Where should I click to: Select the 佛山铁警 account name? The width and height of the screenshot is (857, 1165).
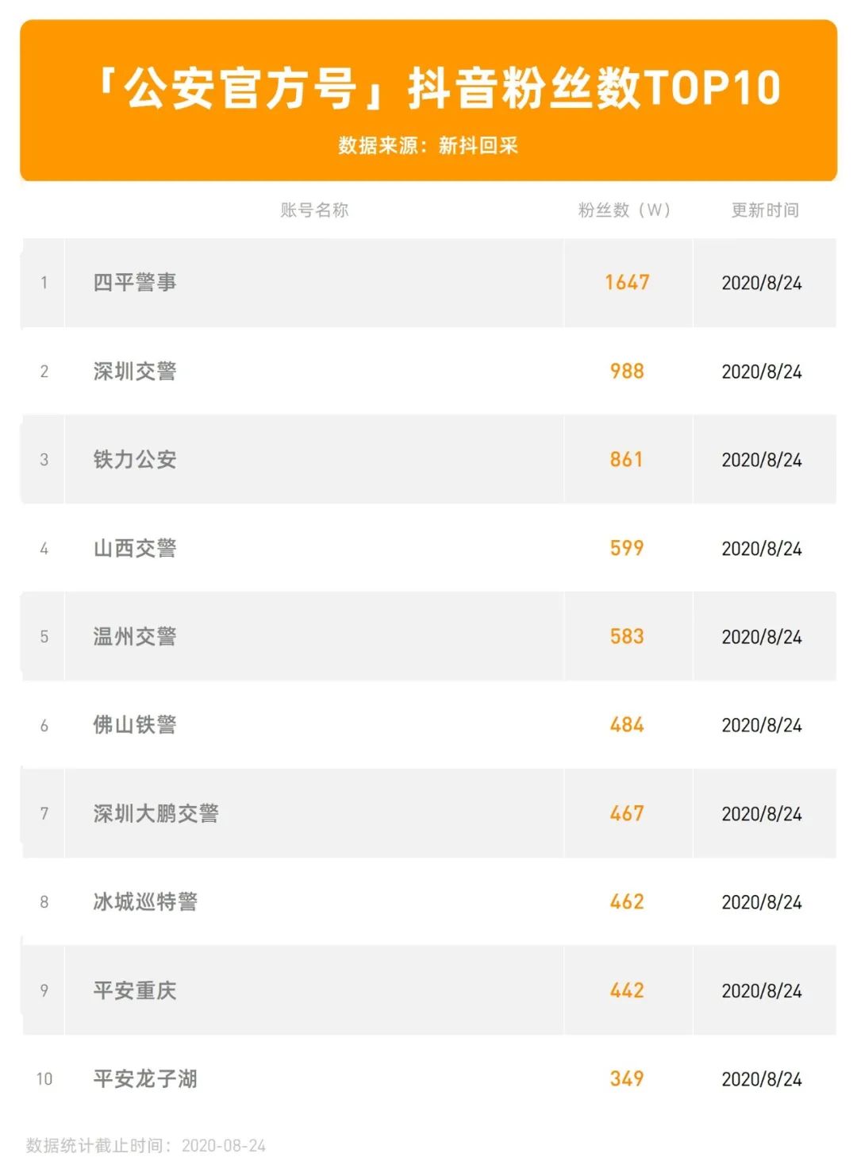point(135,725)
